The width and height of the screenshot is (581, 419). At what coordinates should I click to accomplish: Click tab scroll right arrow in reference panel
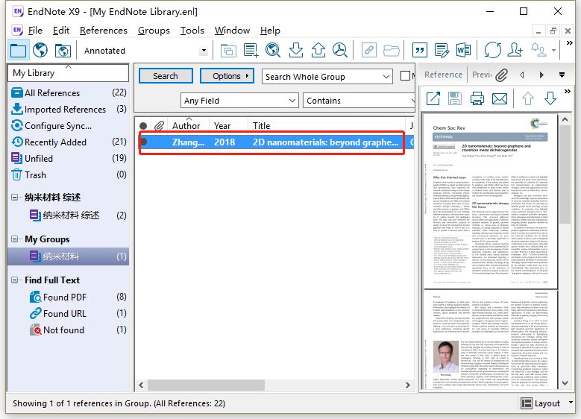coord(541,75)
